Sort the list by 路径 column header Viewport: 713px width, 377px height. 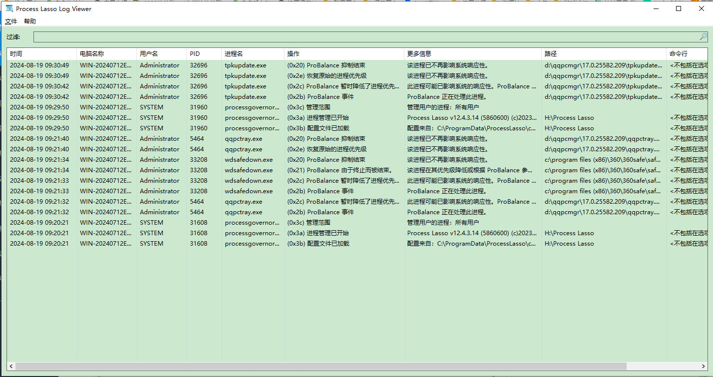[551, 53]
